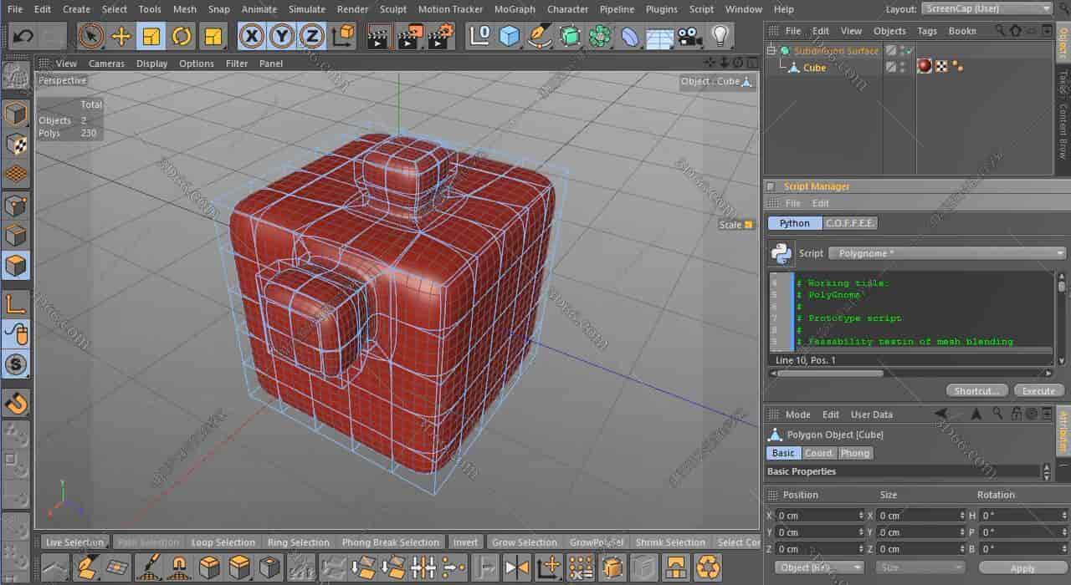
Task: Open the Polygnome script dropdown
Action: pyautogui.click(x=945, y=252)
